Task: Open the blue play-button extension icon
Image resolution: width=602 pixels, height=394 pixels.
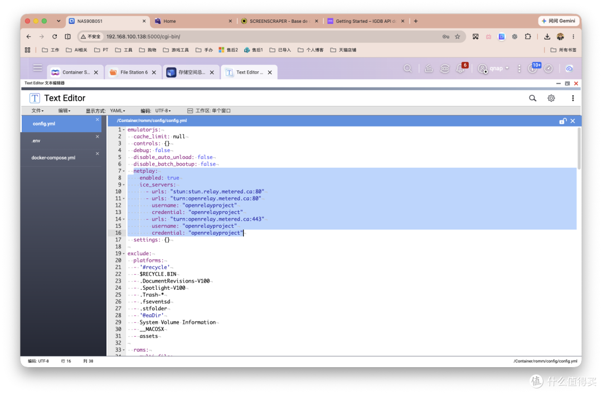Action: [x=502, y=36]
